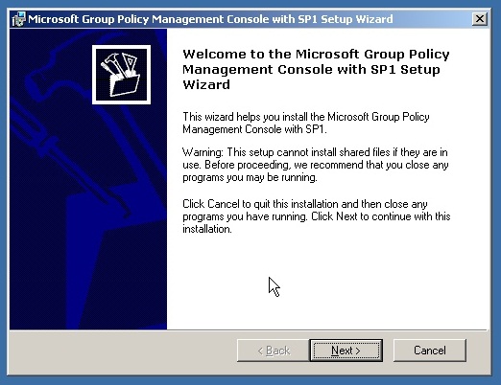
Task: Close the Setup Wizard with the X button
Action: pyautogui.click(x=480, y=19)
